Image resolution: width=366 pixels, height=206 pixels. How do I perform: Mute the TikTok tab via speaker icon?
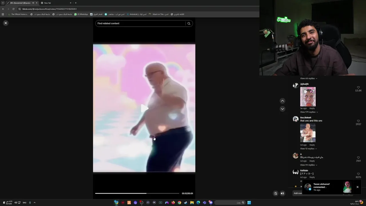[33, 3]
